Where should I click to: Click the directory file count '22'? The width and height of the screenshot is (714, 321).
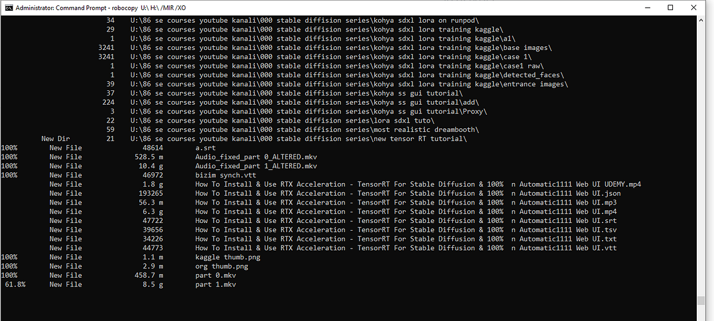[x=111, y=121]
